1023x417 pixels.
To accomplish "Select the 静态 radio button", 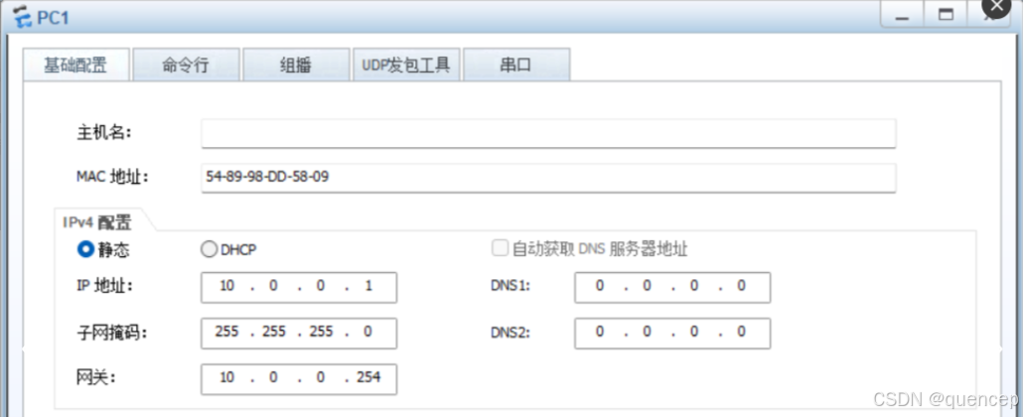I will point(85,250).
